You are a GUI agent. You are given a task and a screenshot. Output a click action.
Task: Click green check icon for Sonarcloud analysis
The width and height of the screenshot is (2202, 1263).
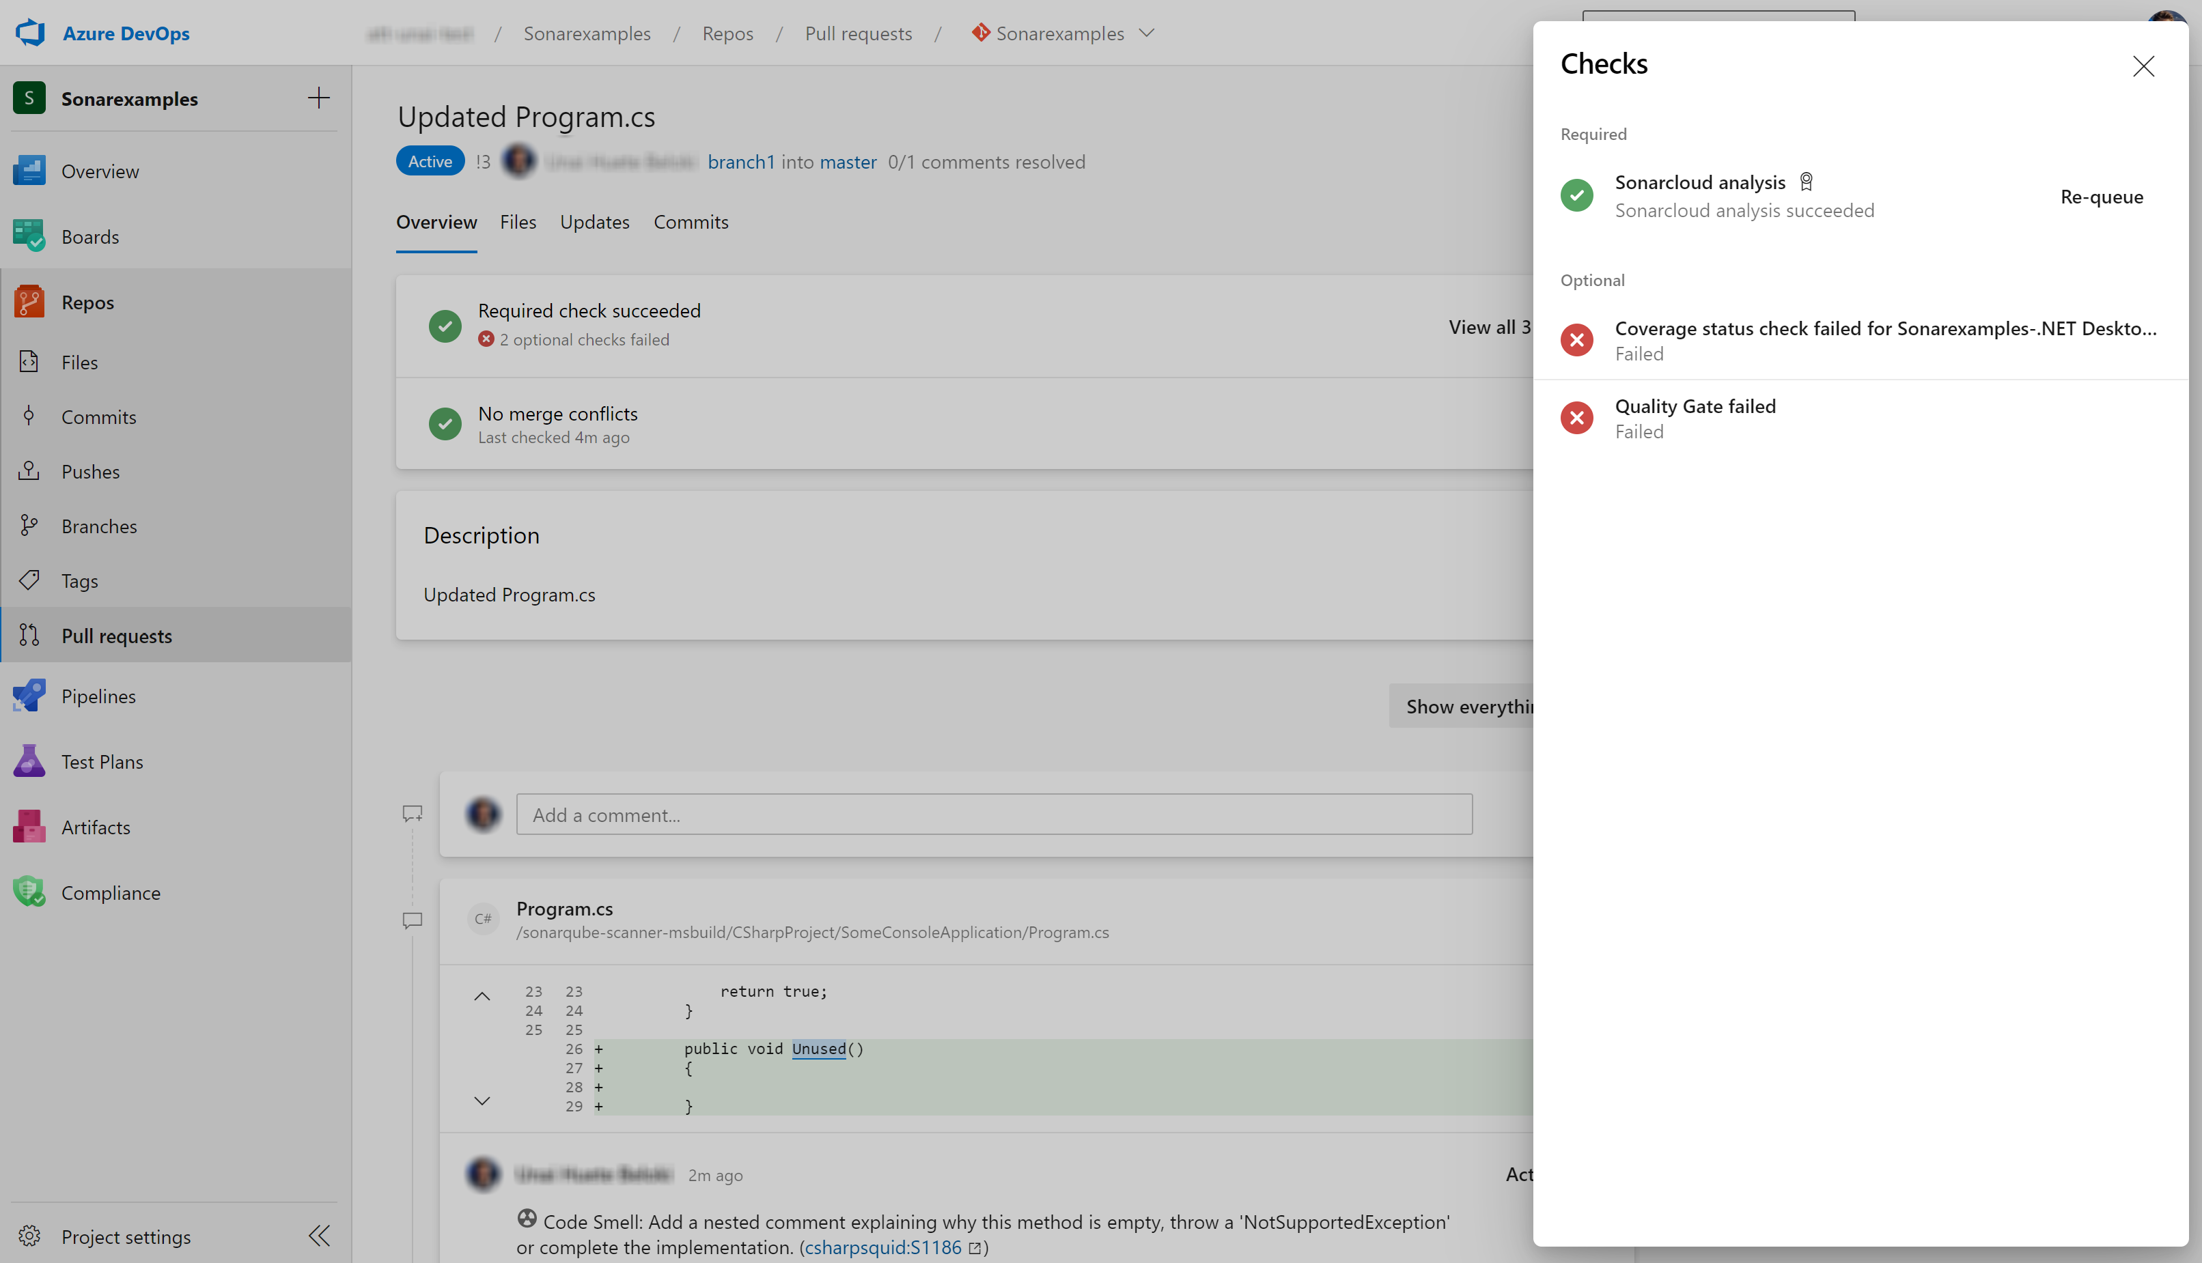click(x=1576, y=195)
